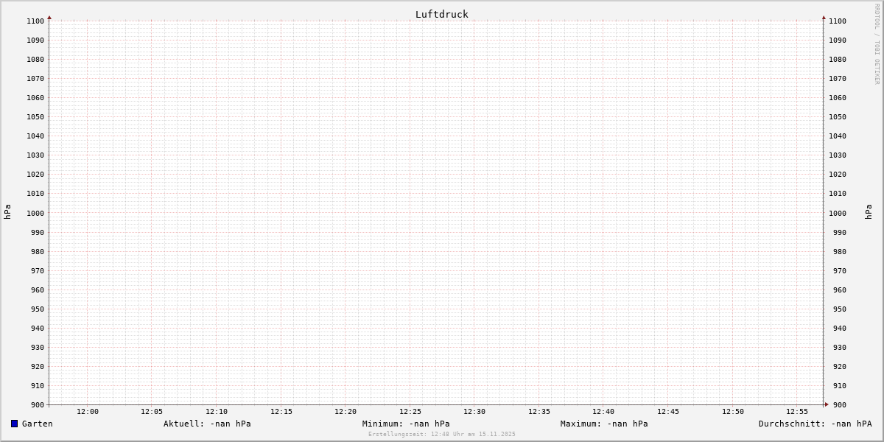Click the rotated hPa label on right axis
Image resolution: width=884 pixels, height=442 pixels.
[869, 212]
